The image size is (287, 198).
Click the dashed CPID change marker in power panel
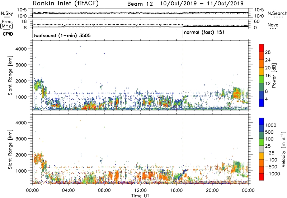tap(183, 75)
